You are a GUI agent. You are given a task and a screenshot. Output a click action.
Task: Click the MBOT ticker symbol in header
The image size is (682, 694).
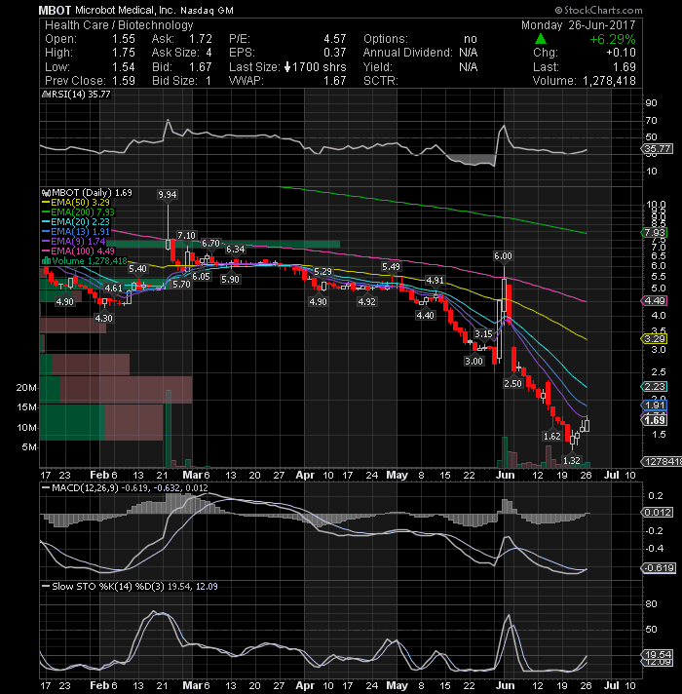(x=55, y=10)
